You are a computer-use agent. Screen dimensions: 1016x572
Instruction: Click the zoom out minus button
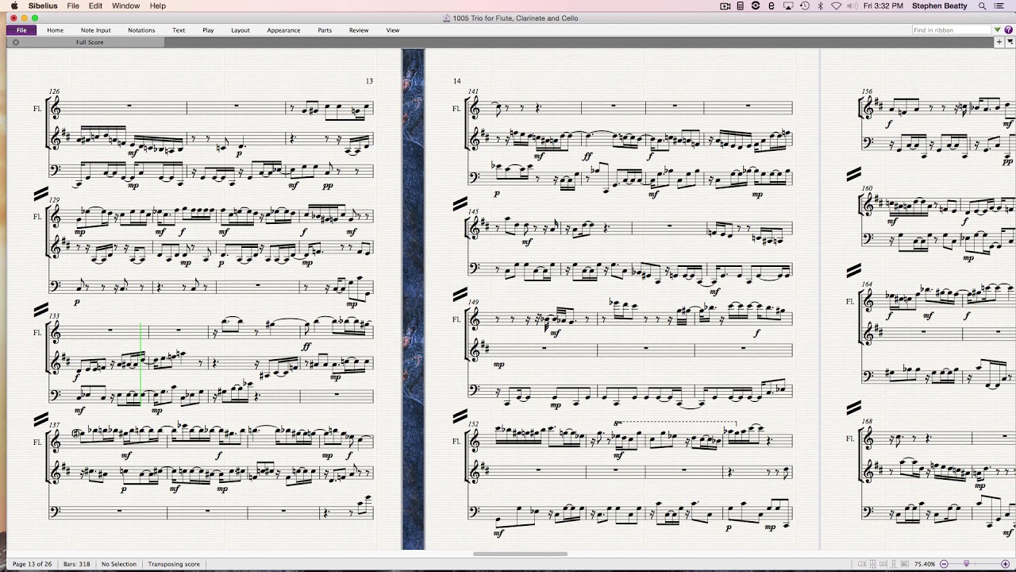coord(944,564)
